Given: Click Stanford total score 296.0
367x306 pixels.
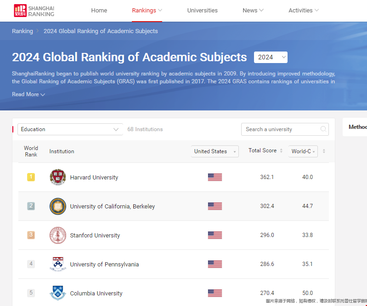Looking at the screenshot, I should pyautogui.click(x=267, y=235).
